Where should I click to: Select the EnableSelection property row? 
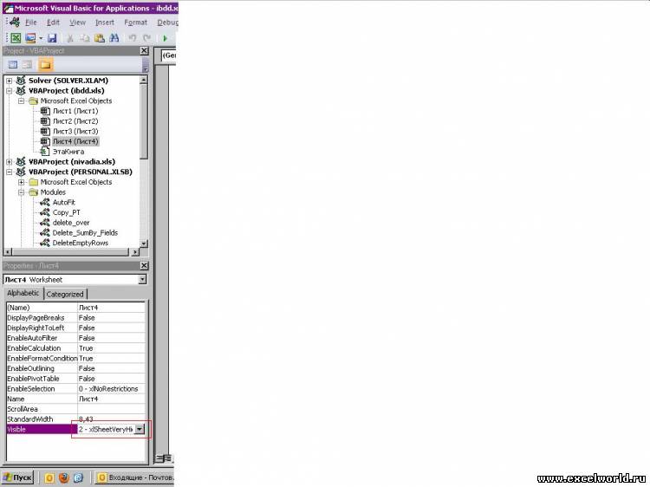click(x=76, y=389)
